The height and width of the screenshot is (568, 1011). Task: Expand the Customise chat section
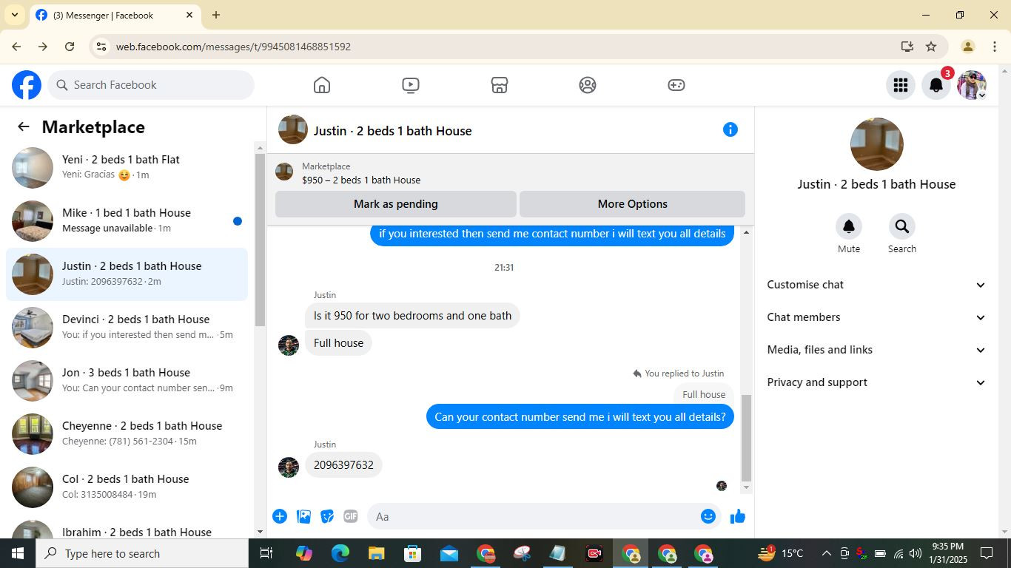(x=876, y=285)
